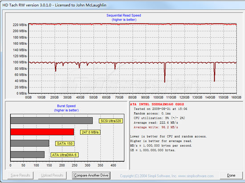Click Compare Another Drive button

click(91, 175)
